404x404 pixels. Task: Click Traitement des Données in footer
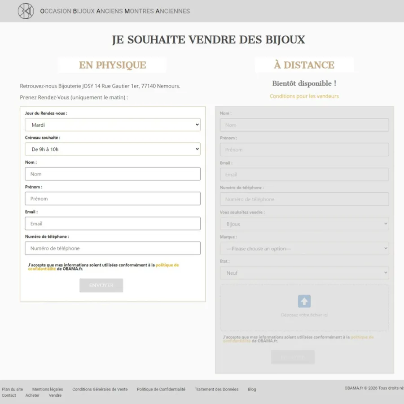coord(216,389)
